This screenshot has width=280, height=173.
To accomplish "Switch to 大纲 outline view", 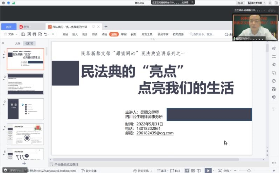I will tap(17, 44).
